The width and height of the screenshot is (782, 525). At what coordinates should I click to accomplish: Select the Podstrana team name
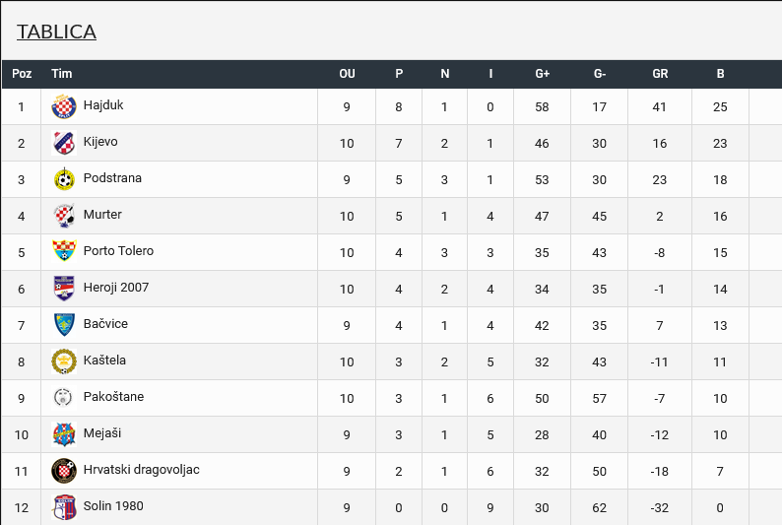[x=112, y=178]
